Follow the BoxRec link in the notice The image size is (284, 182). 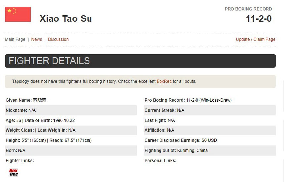[x=164, y=81]
